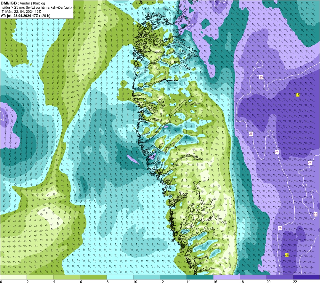This screenshot has height=284, width=320.
Task: Select the olive green 6–8 m/s legend swatch
Action: click(x=93, y=277)
